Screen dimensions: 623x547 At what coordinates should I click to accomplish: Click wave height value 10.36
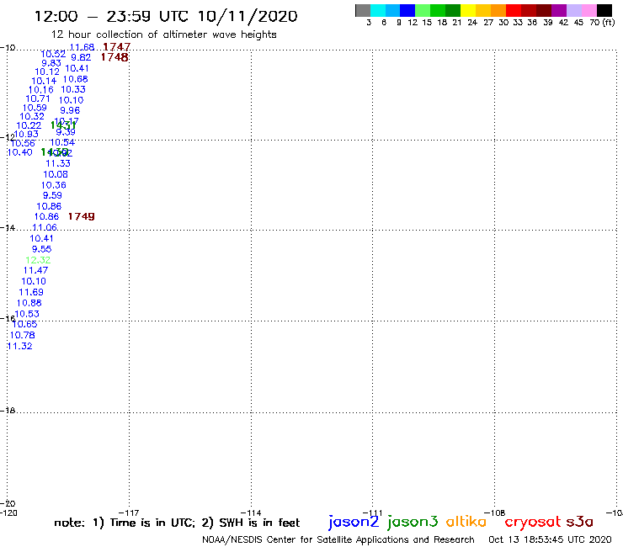[x=54, y=185]
